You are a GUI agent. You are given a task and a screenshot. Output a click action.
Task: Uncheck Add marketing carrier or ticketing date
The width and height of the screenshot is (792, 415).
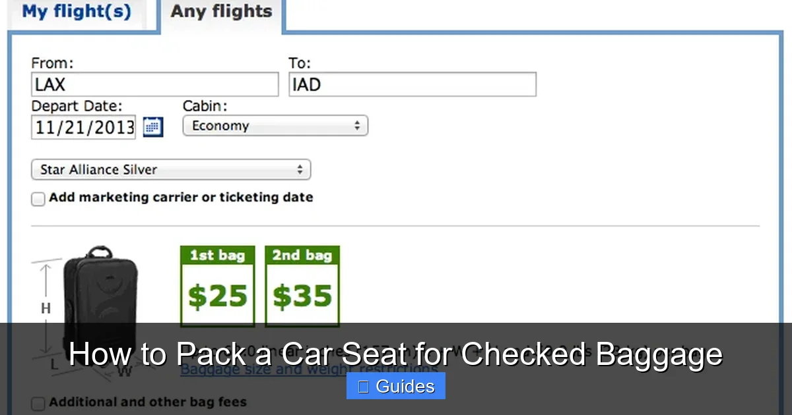click(38, 198)
